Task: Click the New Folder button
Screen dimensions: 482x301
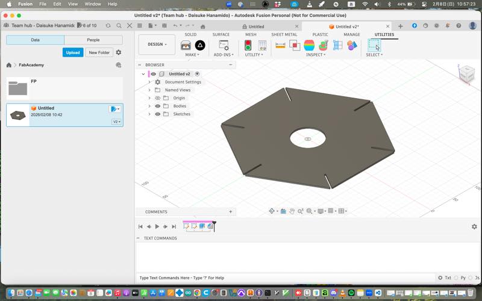Action: [x=99, y=52]
